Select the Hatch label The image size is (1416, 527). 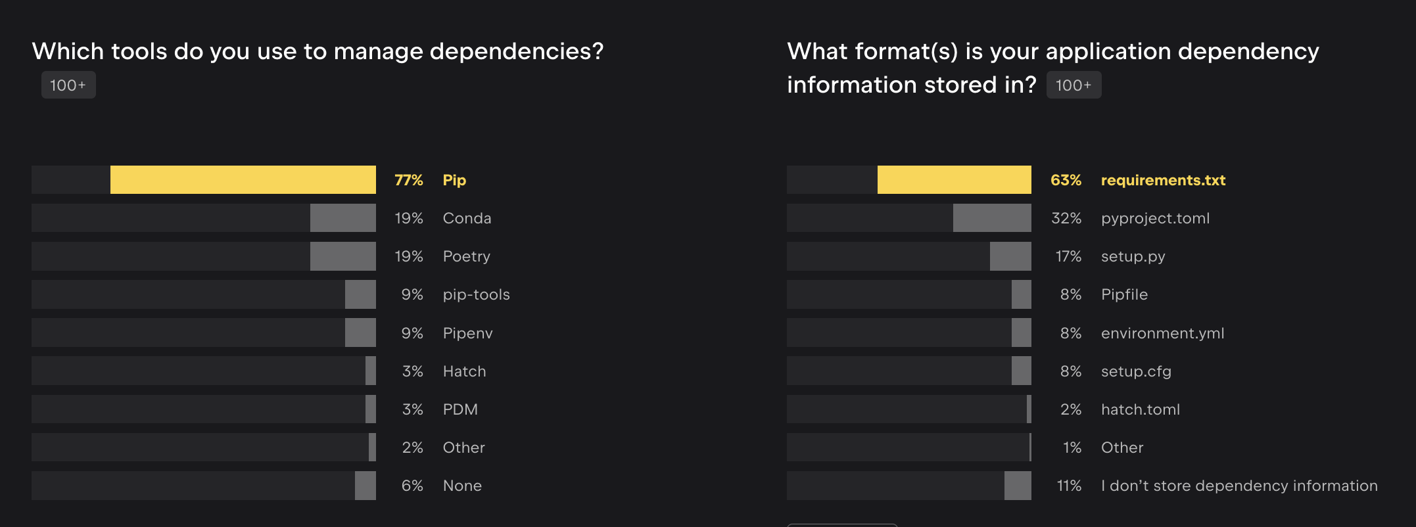(464, 371)
